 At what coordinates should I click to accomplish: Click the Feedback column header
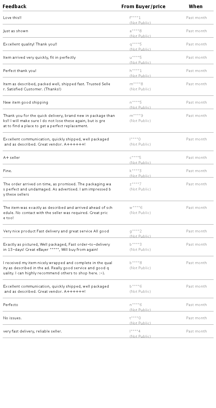(15, 6)
